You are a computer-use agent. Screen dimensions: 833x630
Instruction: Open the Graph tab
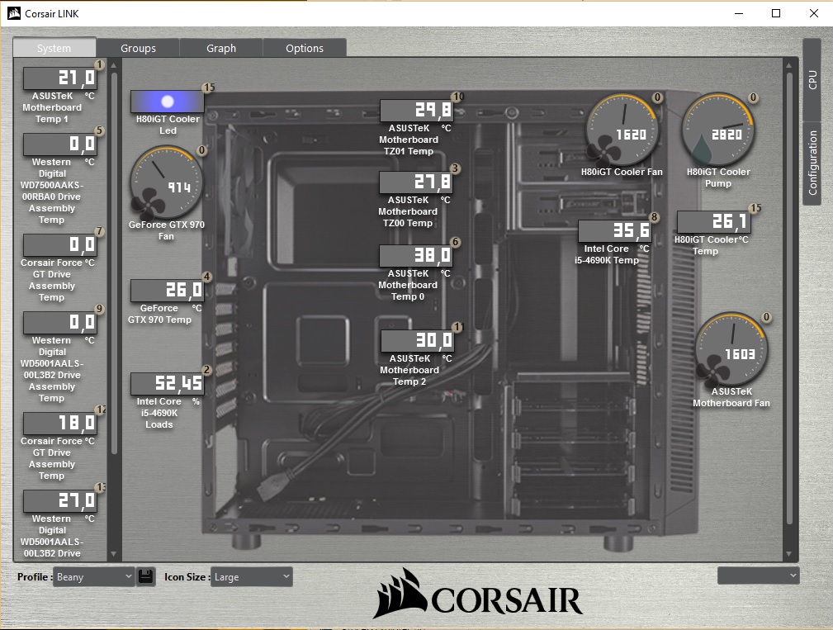tap(221, 48)
